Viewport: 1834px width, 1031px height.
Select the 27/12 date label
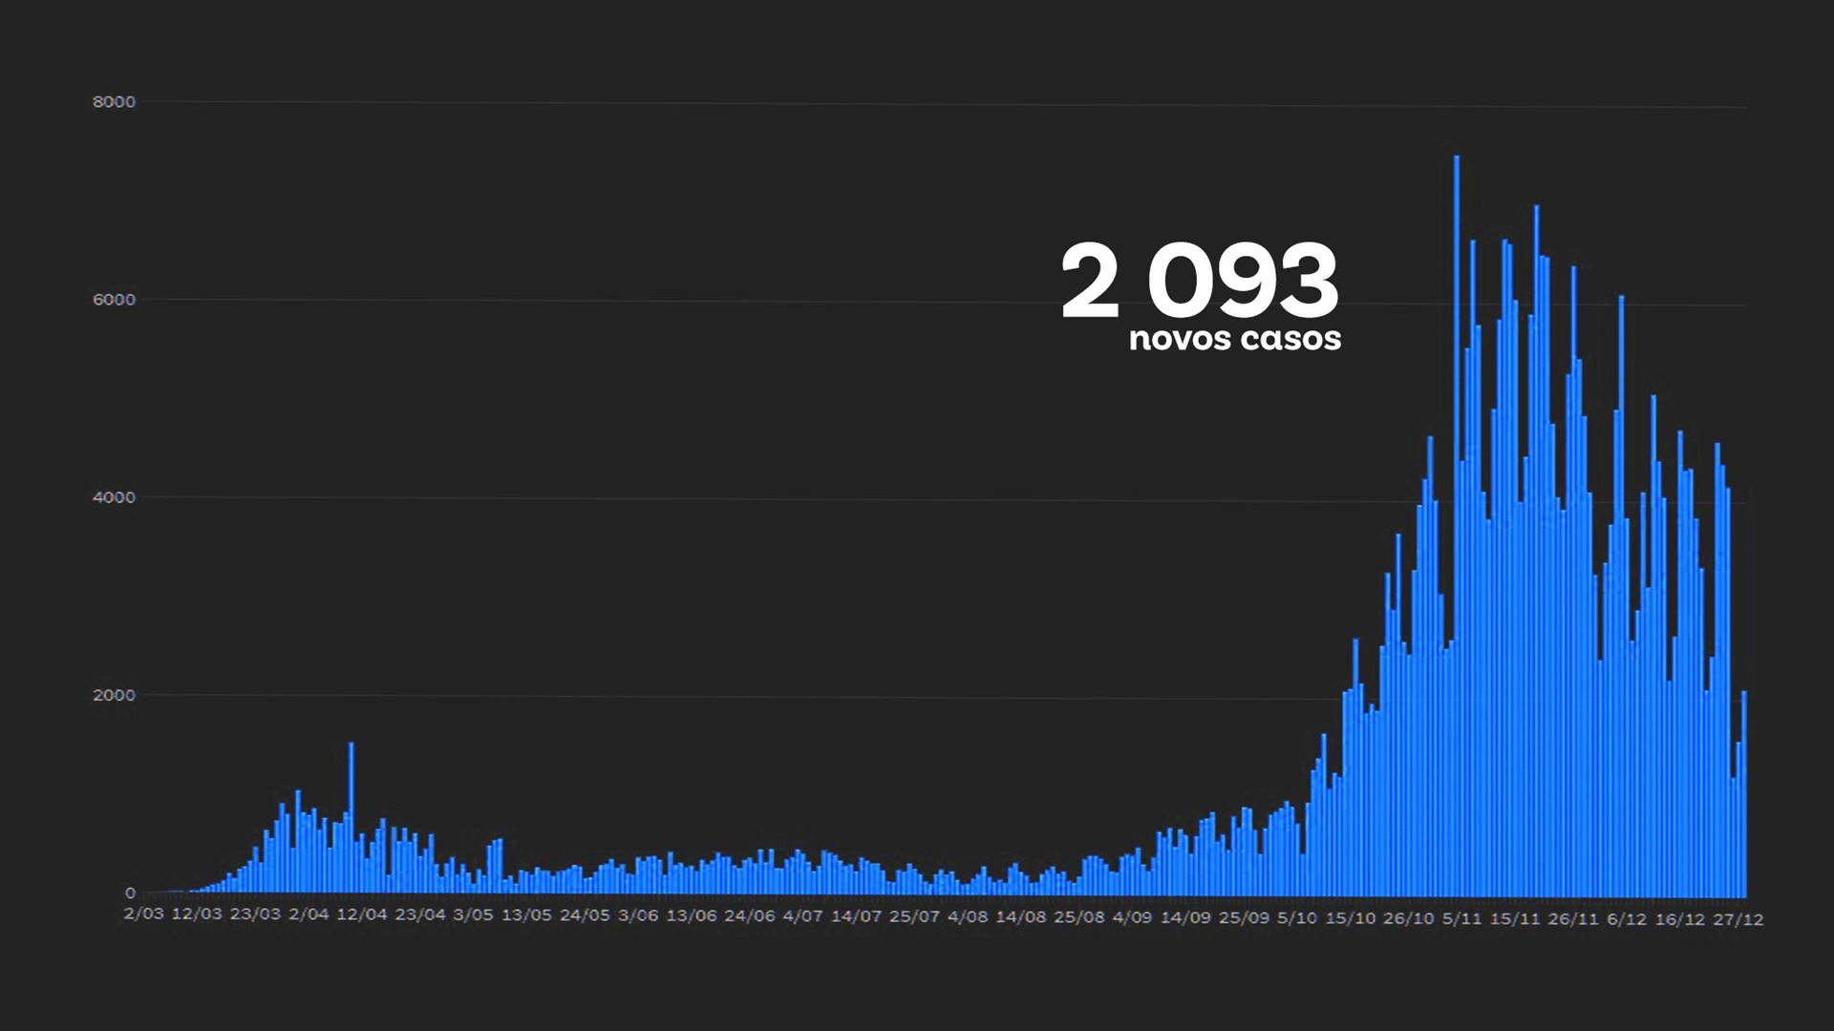[x=1738, y=919]
